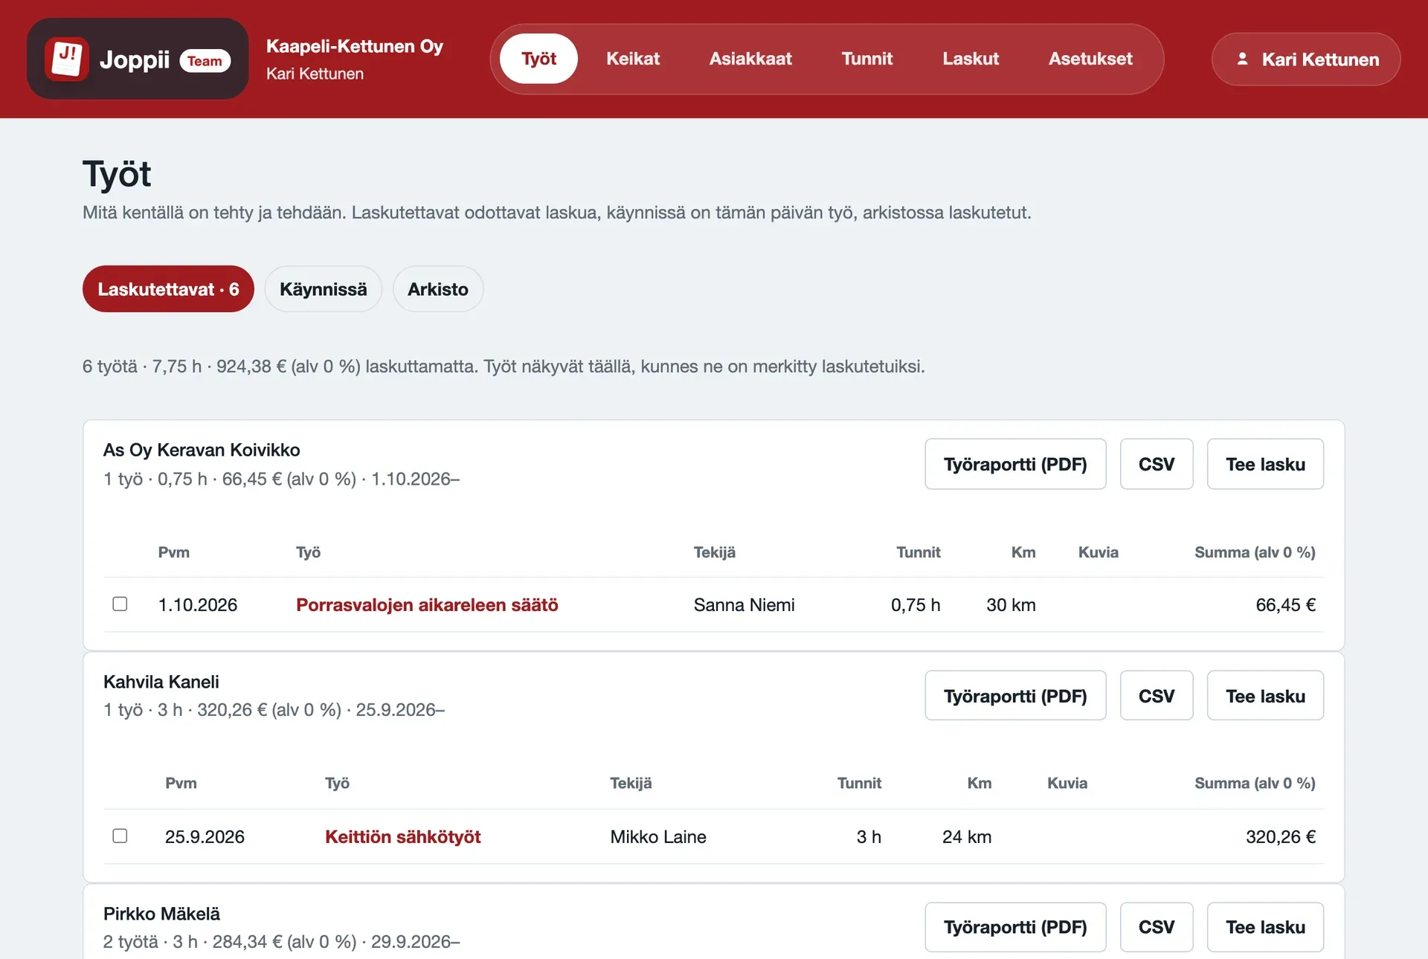Viewport: 1428px width, 959px height.
Task: Create invoice with Tee lasku for Kahvila Kaneli
Action: 1265,696
